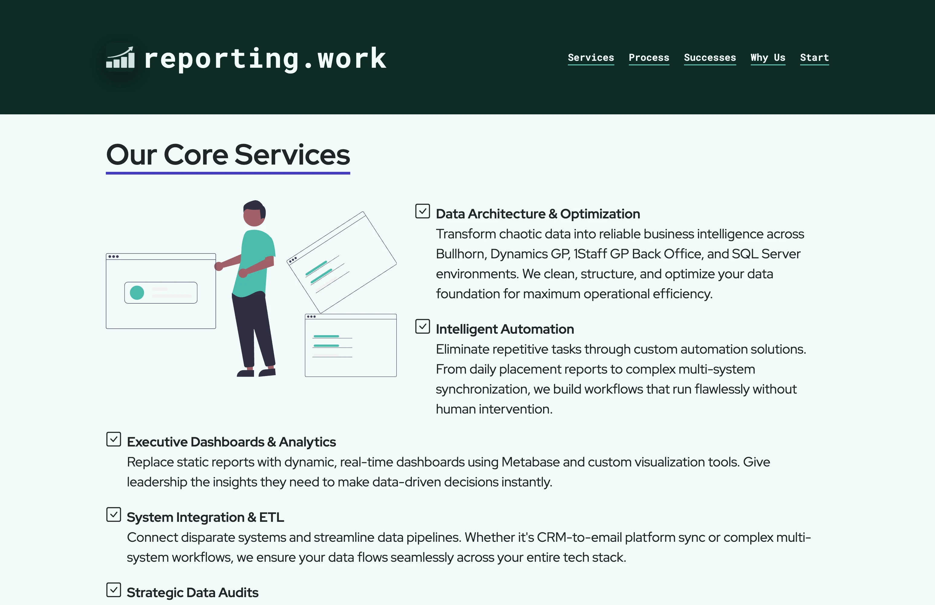935x605 pixels.
Task: Click the Start nav link
Action: (x=814, y=57)
